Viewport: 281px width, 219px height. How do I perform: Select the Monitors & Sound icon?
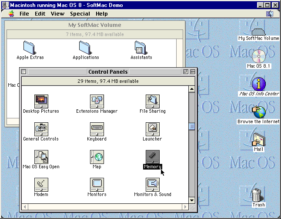[x=153, y=185]
